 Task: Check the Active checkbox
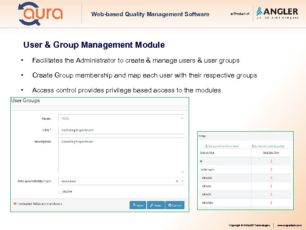pos(60,191)
